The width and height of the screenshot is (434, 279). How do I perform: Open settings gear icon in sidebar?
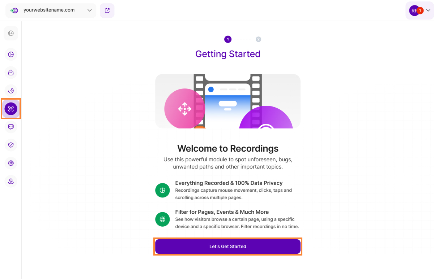pos(11,163)
